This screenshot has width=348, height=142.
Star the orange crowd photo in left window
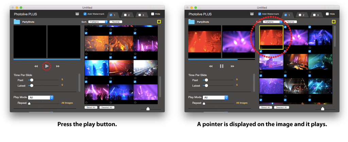coord(86,54)
